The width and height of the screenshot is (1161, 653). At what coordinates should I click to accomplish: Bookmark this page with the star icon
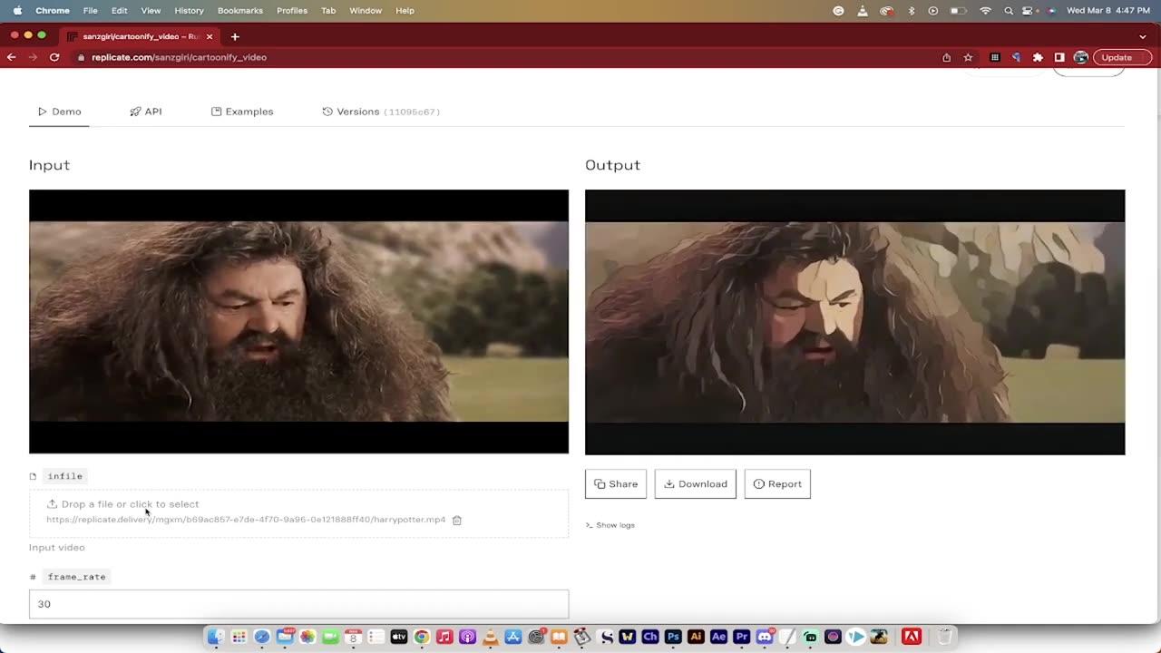968,57
